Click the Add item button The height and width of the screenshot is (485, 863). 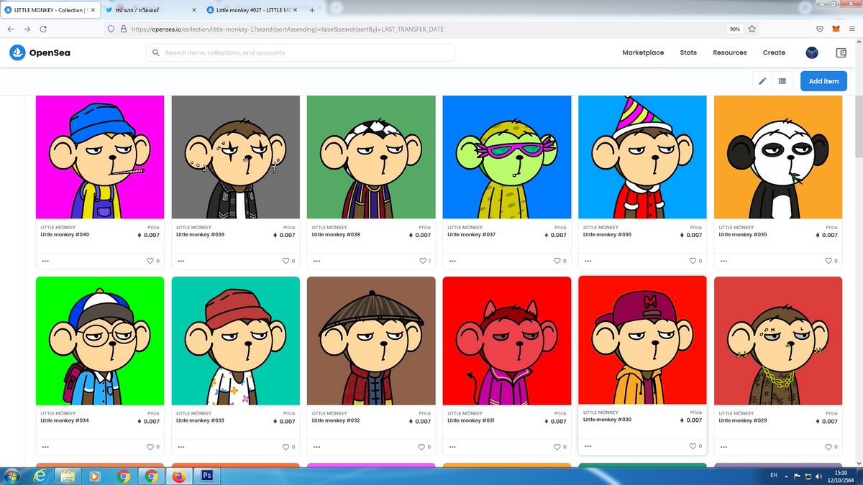click(x=823, y=81)
